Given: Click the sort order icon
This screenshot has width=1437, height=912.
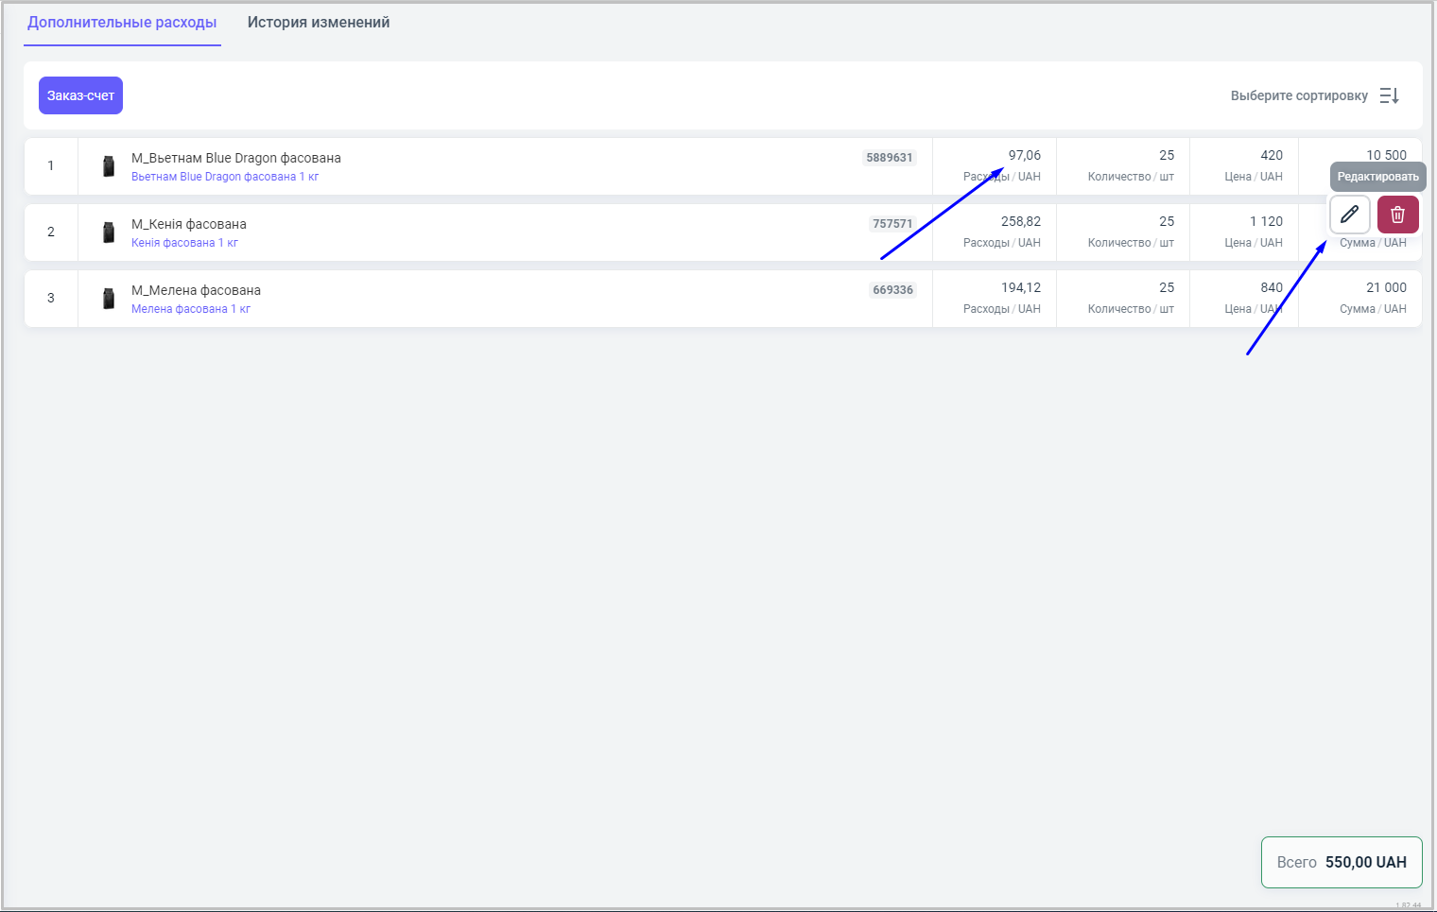Looking at the screenshot, I should (x=1389, y=95).
